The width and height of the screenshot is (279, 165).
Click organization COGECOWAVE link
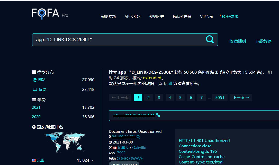[x=130, y=159]
